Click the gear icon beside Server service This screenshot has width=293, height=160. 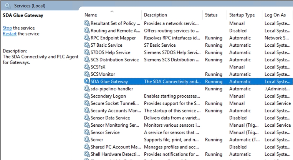[87, 140]
